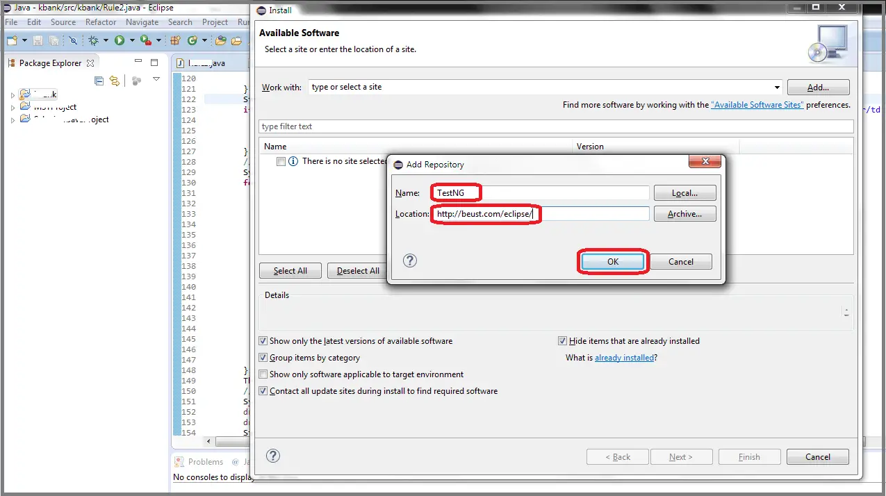Expand the second project in Package Explorer
Image resolution: width=886 pixels, height=496 pixels.
13,108
